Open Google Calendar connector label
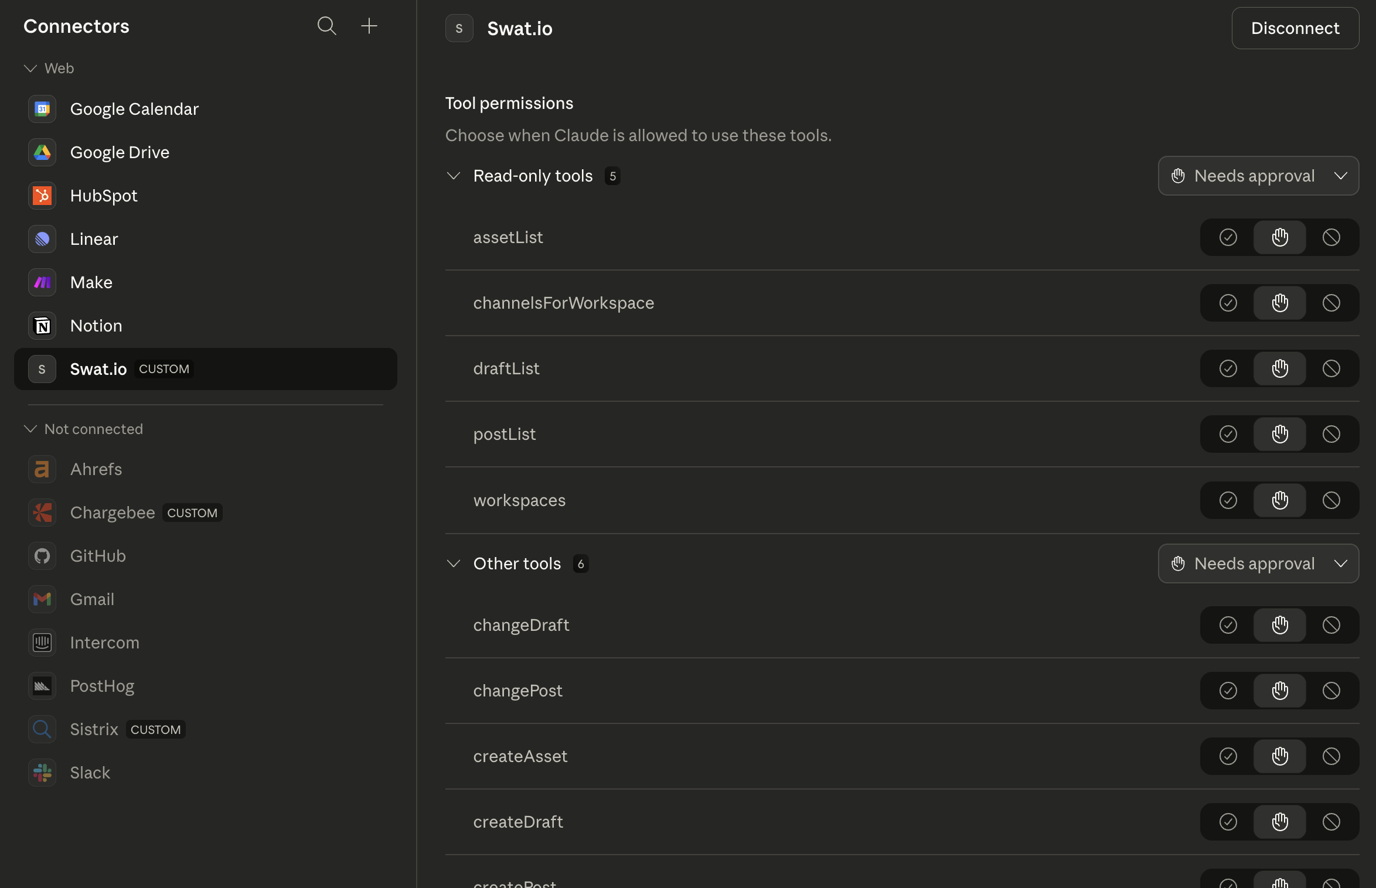The width and height of the screenshot is (1376, 888). coord(134,109)
